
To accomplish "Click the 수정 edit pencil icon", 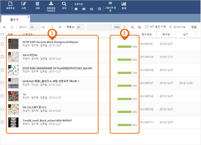I will coord(23,4).
